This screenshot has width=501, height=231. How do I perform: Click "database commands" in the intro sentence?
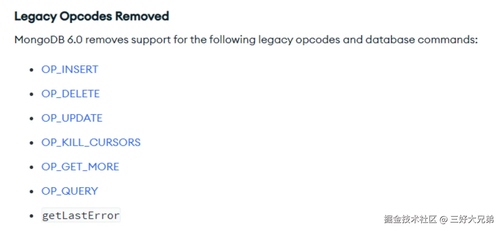click(x=421, y=39)
